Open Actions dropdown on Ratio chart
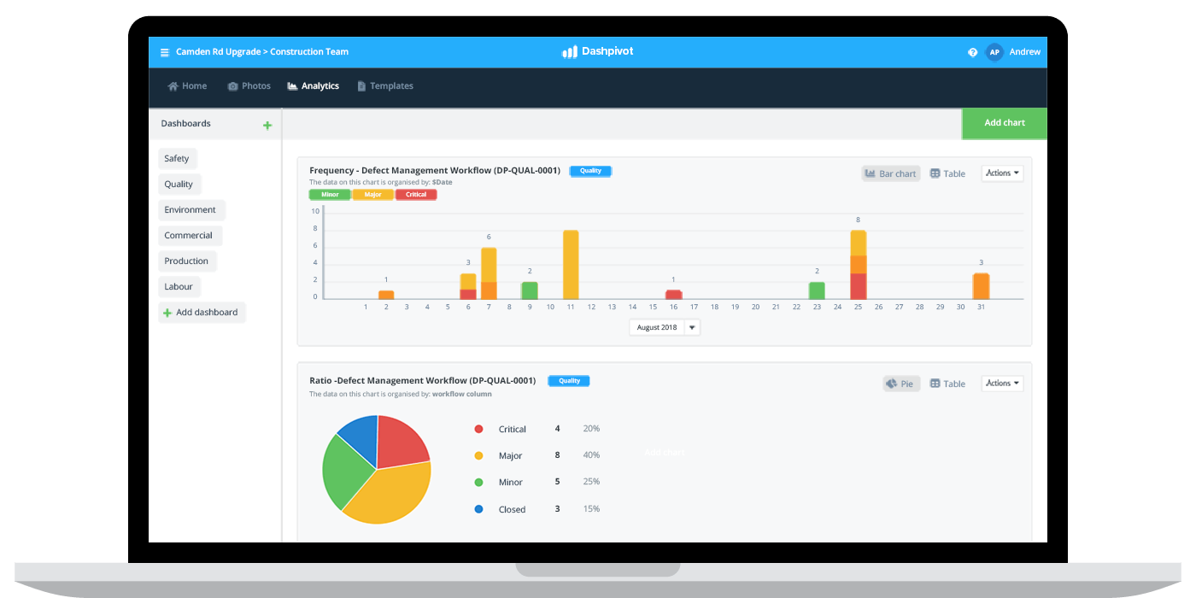Screen dimensions: 1196x598 1001,384
